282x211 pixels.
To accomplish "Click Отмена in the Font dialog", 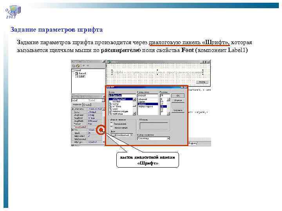I will [178, 100].
